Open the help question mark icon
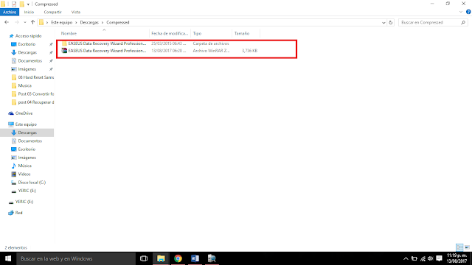The image size is (472, 265). [468, 12]
